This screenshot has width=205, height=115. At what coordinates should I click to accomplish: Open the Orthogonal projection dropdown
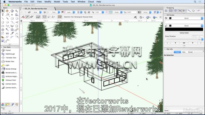[147, 12]
